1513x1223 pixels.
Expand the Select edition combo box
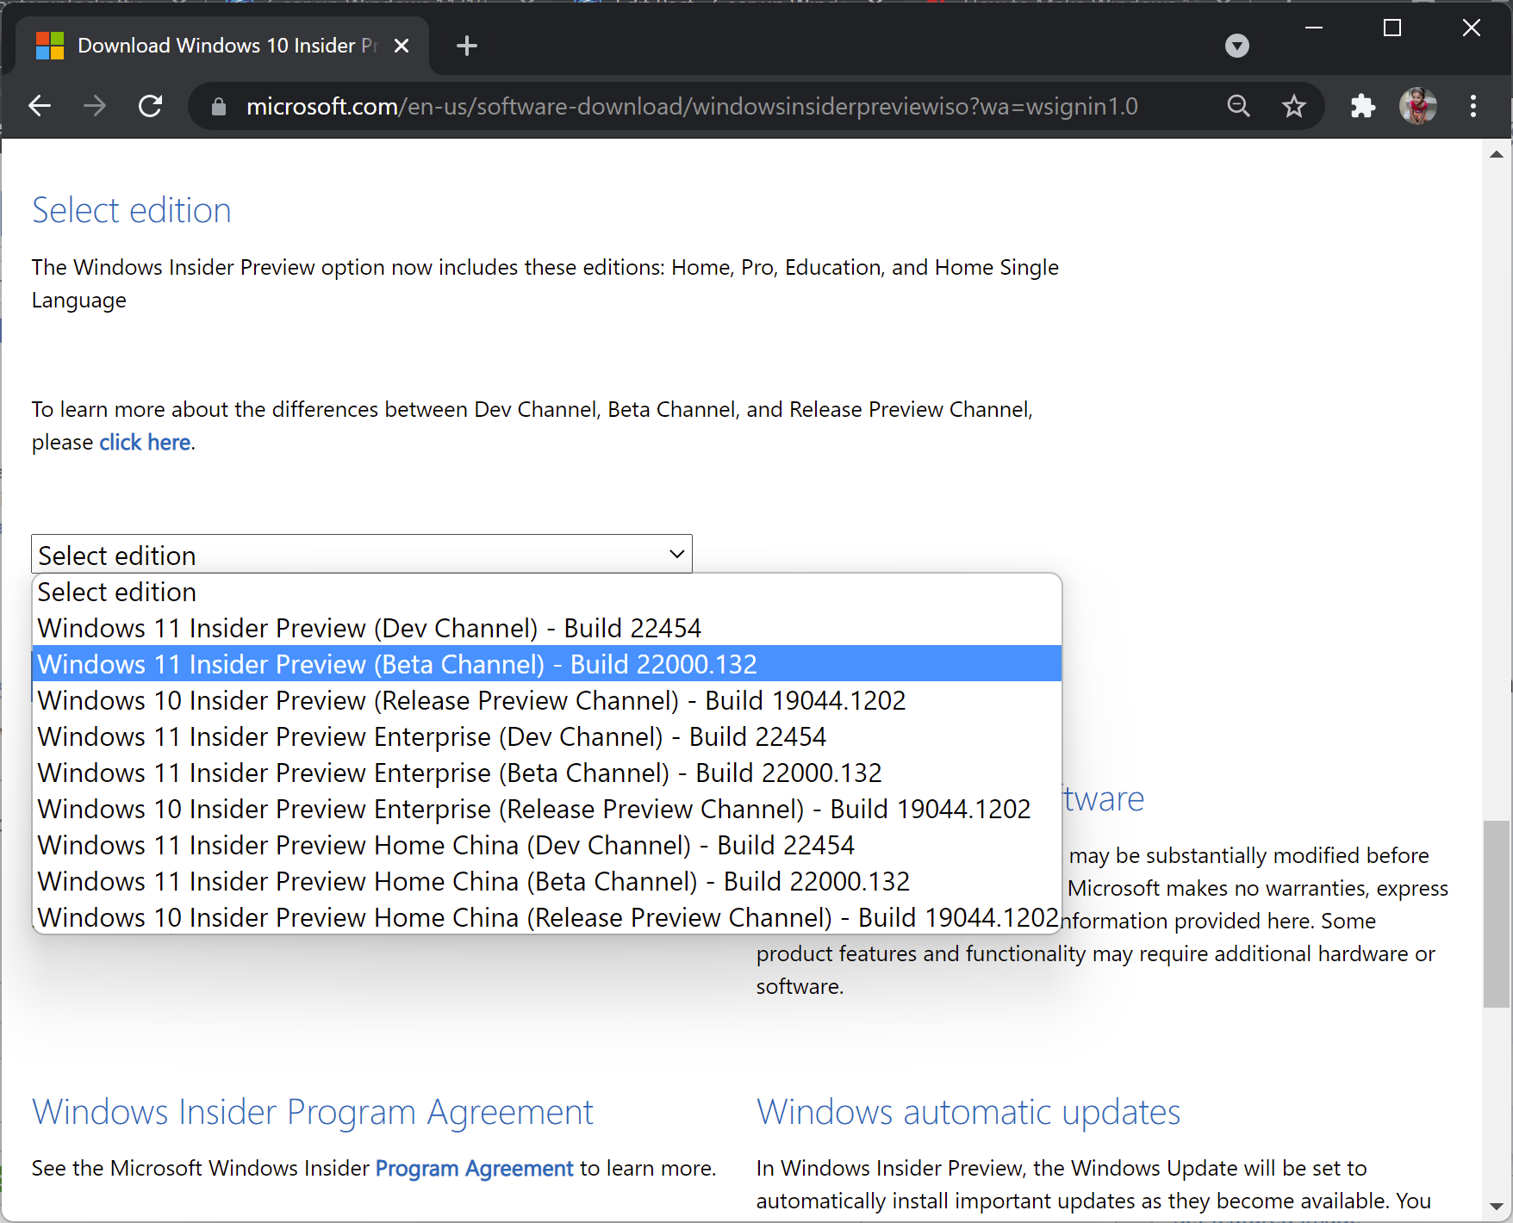click(362, 554)
